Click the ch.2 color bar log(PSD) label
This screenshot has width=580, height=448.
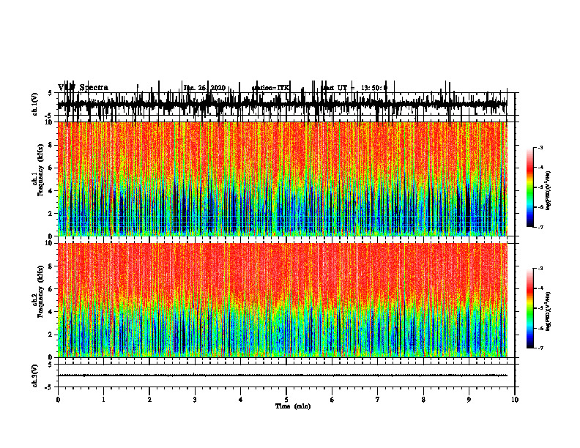[548, 312]
